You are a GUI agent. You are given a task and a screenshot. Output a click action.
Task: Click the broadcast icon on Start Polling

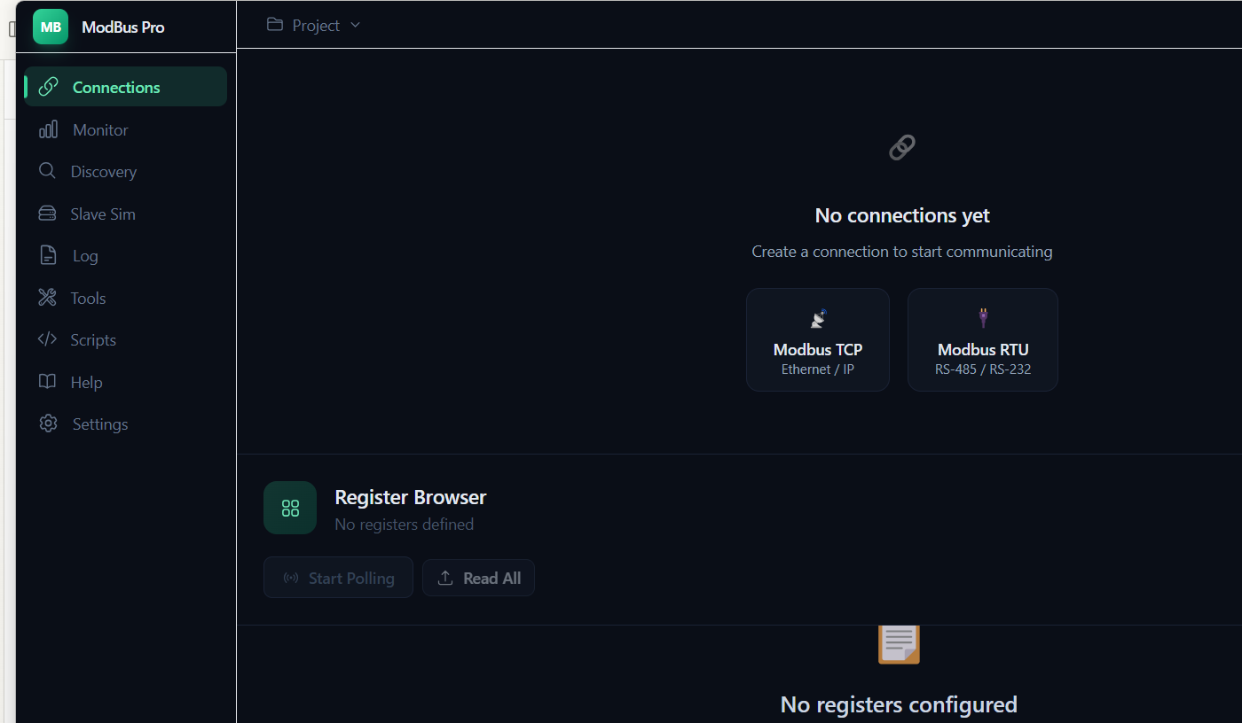tap(291, 578)
